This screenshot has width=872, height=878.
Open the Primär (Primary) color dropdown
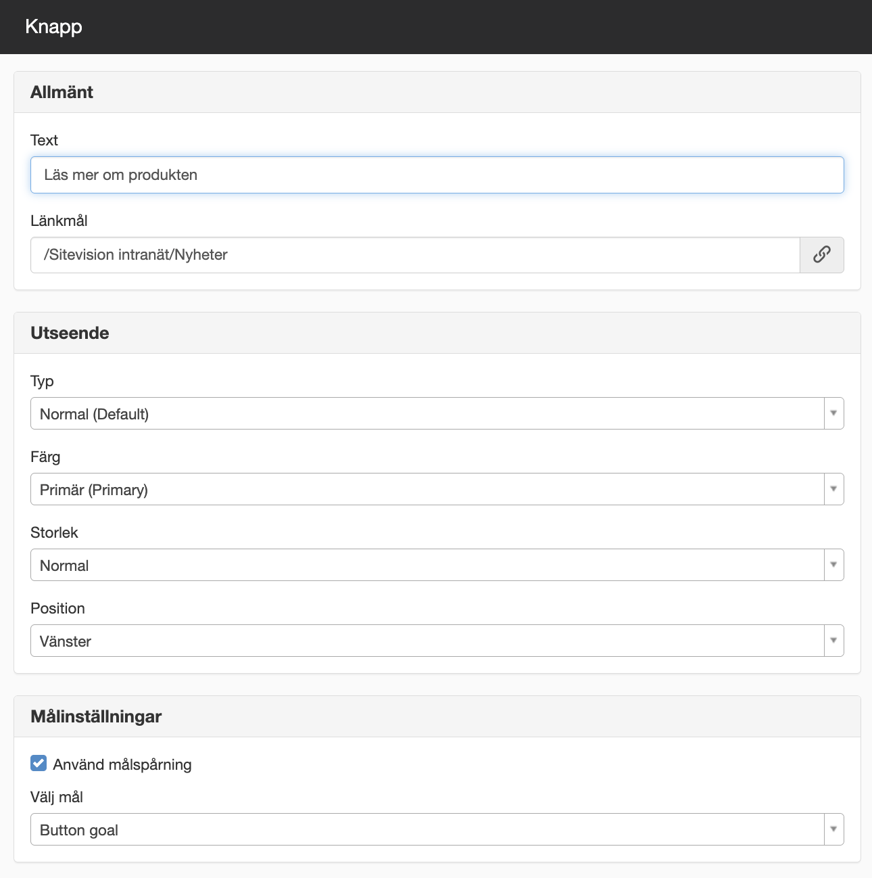[x=437, y=489]
